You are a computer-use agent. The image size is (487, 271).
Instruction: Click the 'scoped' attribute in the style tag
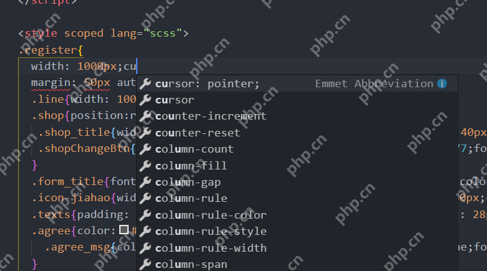[x=84, y=33]
